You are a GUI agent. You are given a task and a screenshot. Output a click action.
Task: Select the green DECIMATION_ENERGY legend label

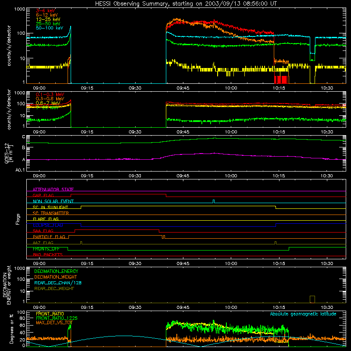pyautogui.click(x=56, y=271)
